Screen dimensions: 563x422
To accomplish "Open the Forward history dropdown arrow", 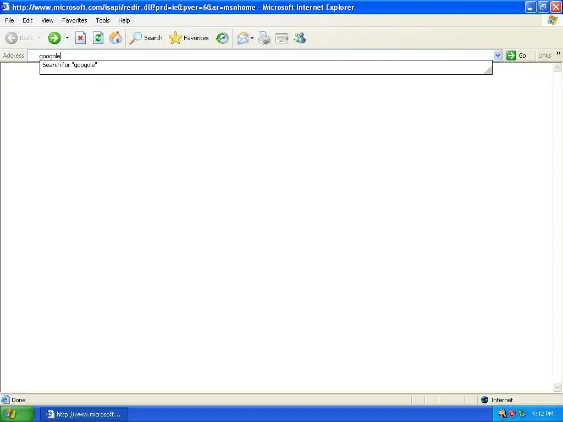I will click(x=67, y=38).
